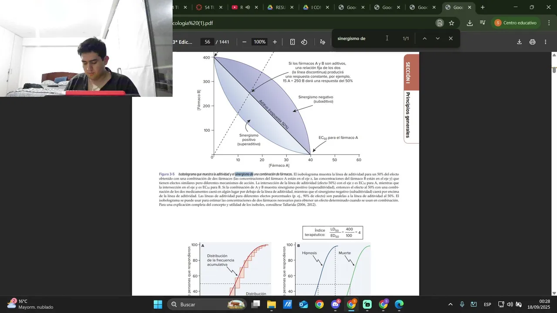Bookmark this page with the star
The height and width of the screenshot is (313, 557).
(x=452, y=23)
